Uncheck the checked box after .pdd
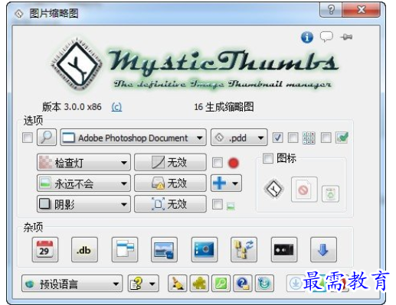Viewport: 396px width, 305px height. pos(278,138)
